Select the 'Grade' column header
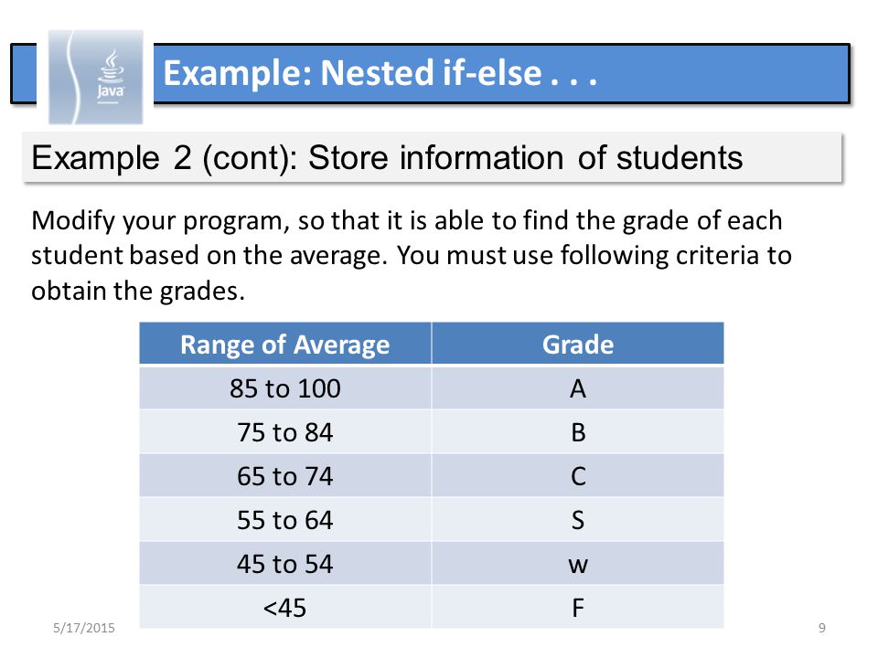 pos(578,344)
